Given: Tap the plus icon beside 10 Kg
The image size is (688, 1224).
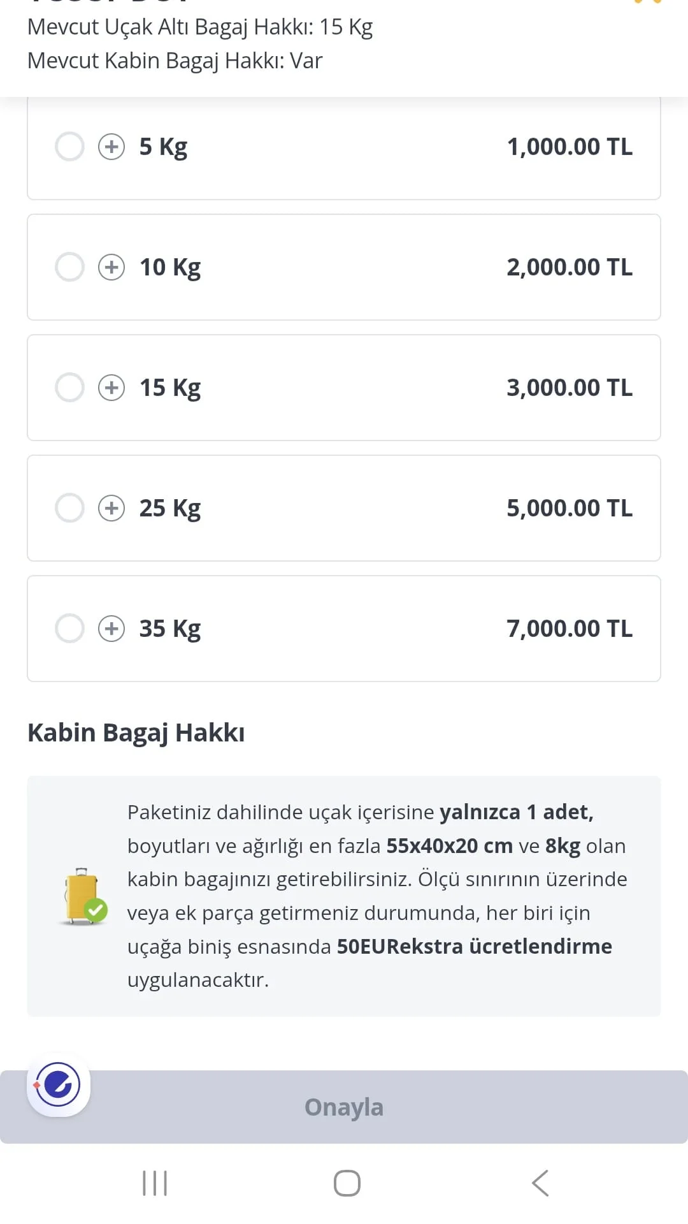Looking at the screenshot, I should [x=111, y=267].
